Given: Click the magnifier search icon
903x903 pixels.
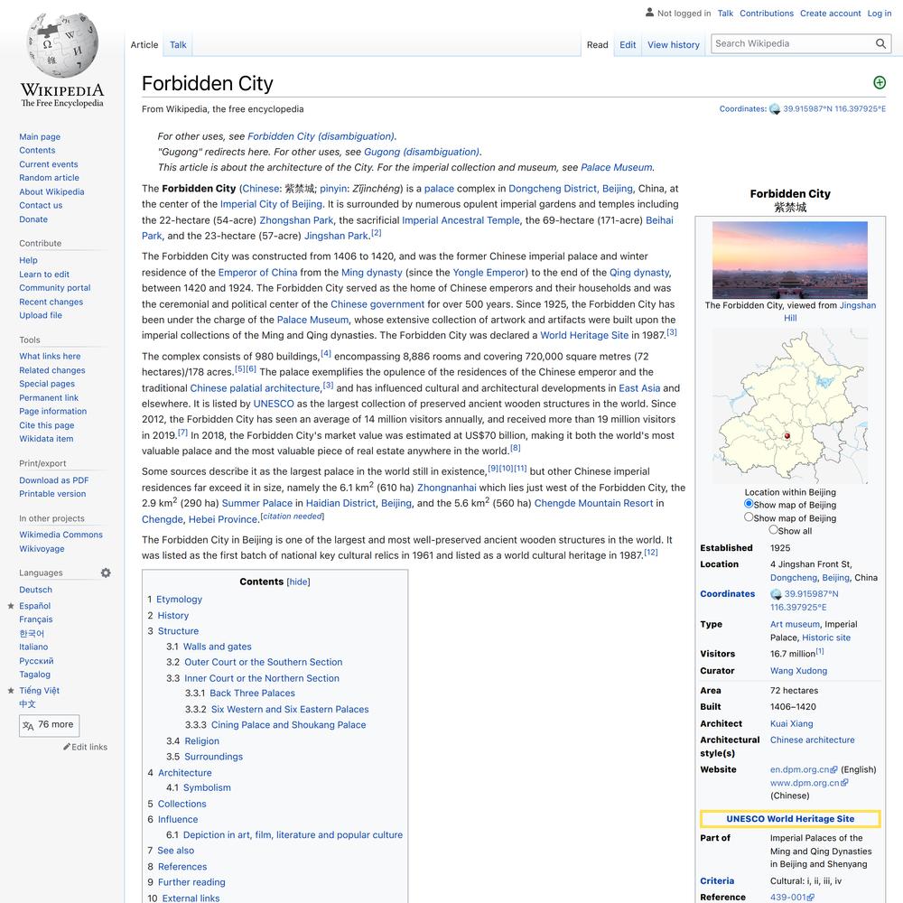Looking at the screenshot, I should click(880, 43).
